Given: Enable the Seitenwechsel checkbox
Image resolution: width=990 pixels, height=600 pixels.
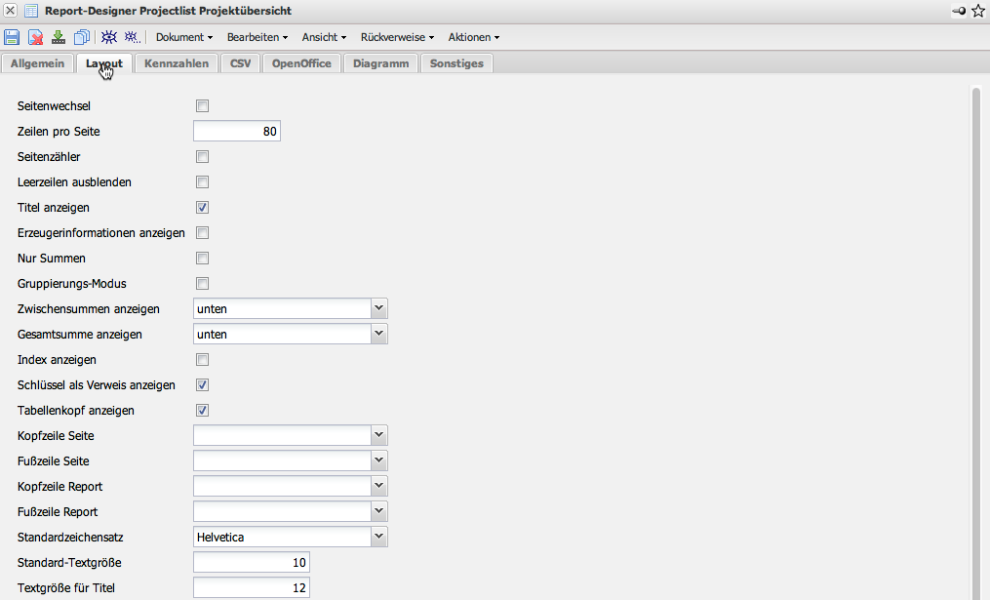Looking at the screenshot, I should click(x=203, y=106).
